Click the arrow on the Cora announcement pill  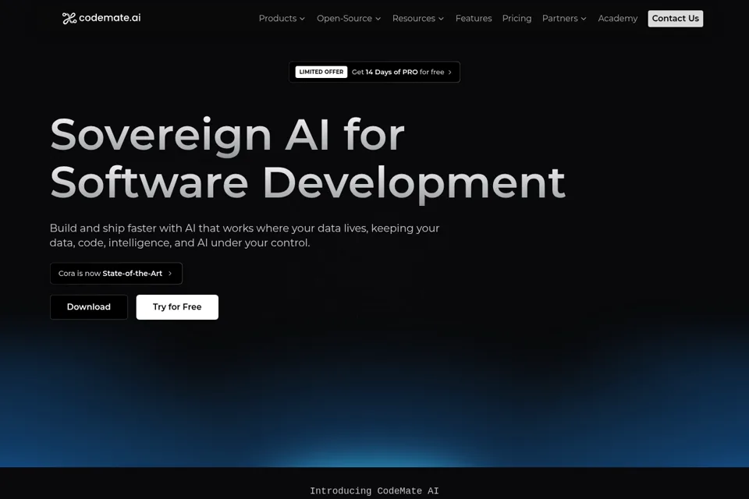point(170,273)
